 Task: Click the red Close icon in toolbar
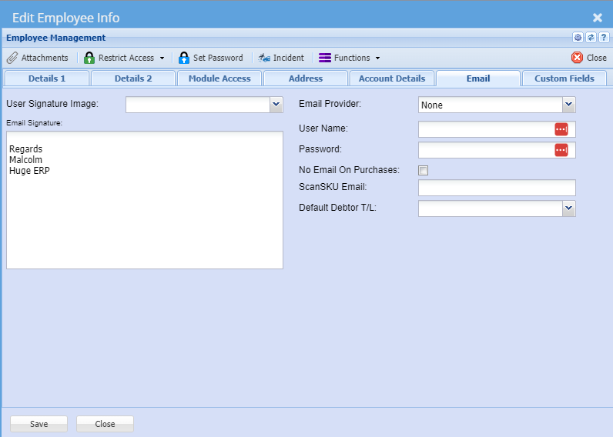pyautogui.click(x=577, y=58)
